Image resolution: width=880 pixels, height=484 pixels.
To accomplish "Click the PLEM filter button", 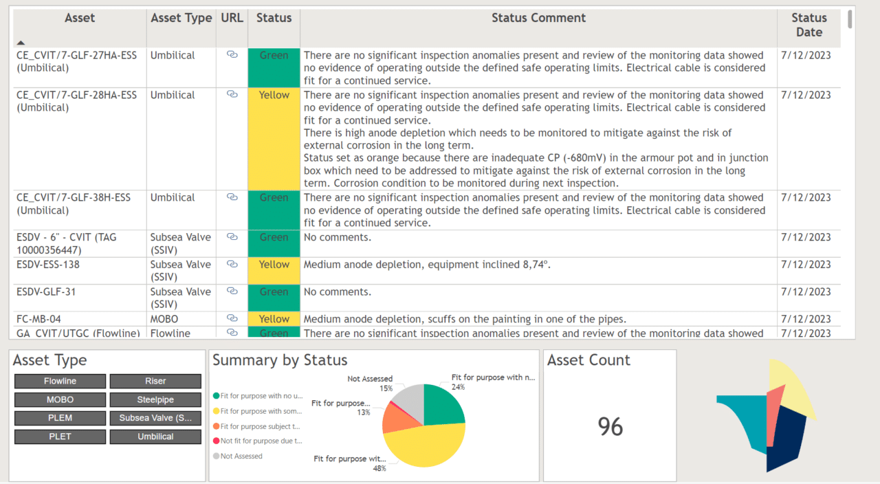I will (60, 417).
